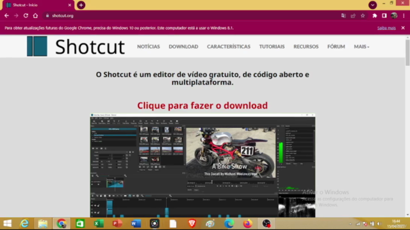Open the Chrome side panel icon
Image resolution: width=410 pixels, height=230 pixels.
384,15
